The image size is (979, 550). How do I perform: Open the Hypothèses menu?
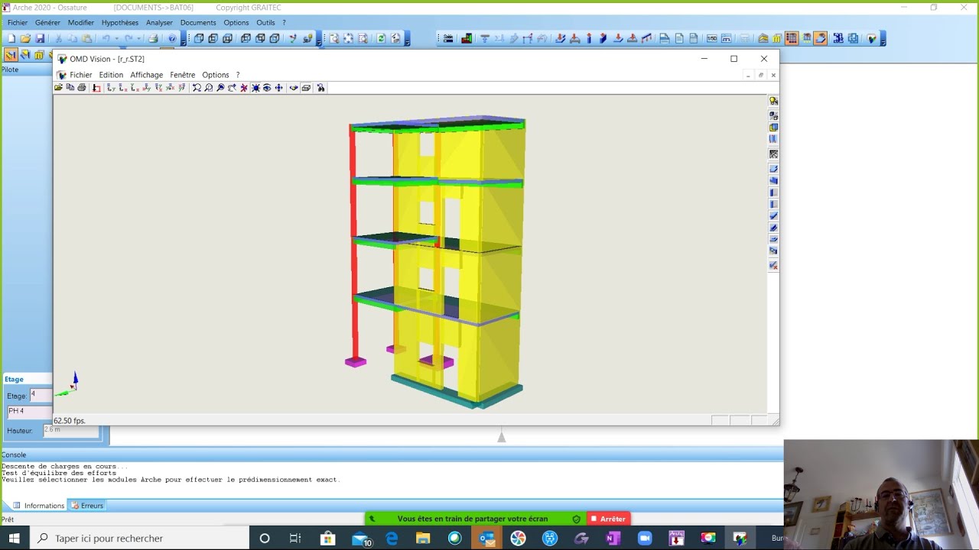120,23
